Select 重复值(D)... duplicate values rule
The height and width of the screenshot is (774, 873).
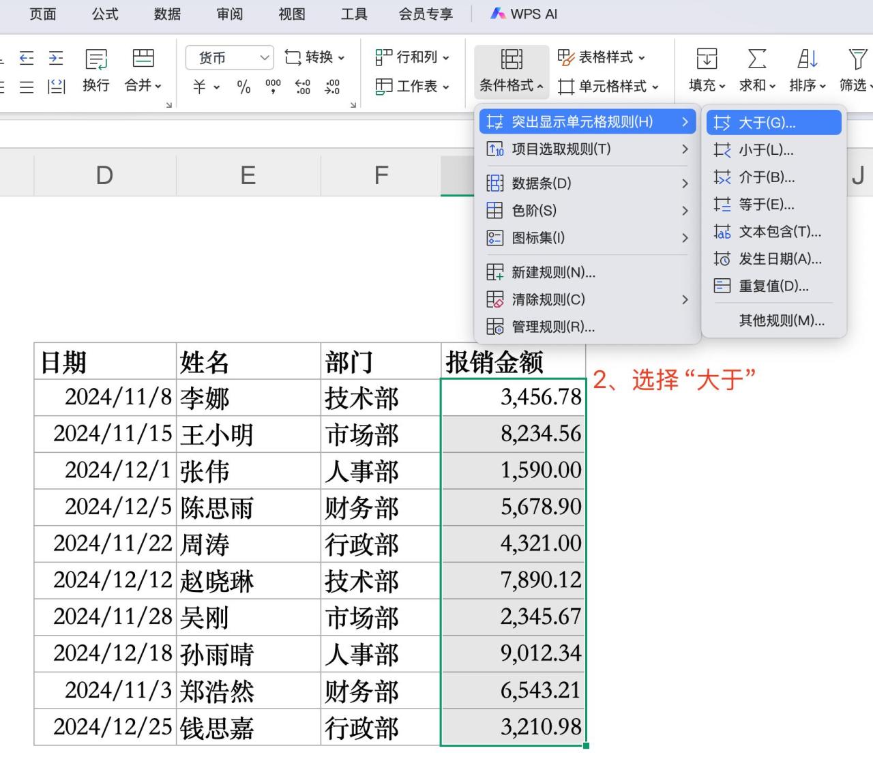point(773,286)
